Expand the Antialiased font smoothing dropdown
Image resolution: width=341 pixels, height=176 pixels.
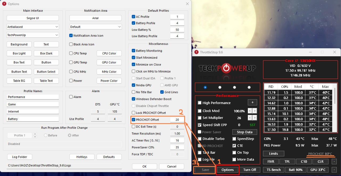pyautogui.click(x=32, y=27)
